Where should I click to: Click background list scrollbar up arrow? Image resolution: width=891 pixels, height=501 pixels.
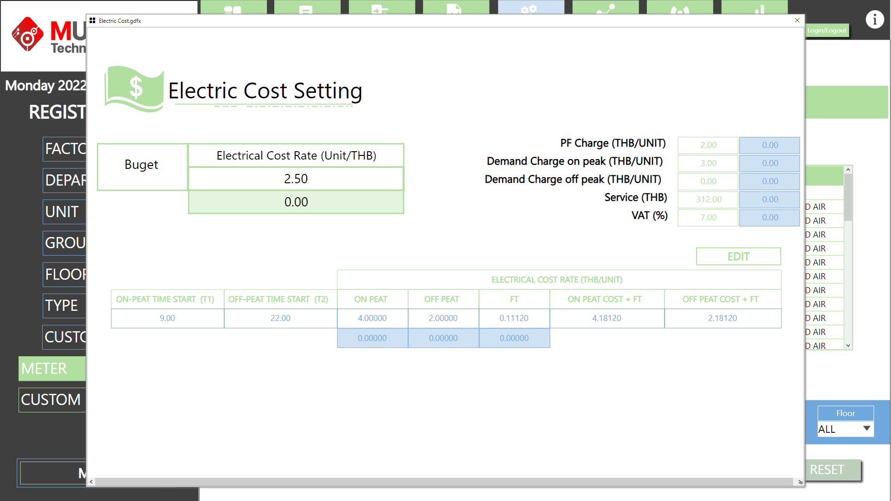[x=848, y=170]
